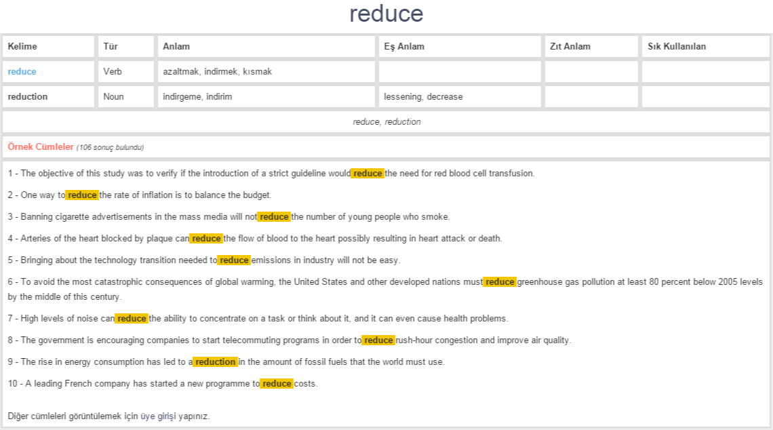773x430 pixels.
Task: Select the "Kelime" column header
Action: pos(22,47)
